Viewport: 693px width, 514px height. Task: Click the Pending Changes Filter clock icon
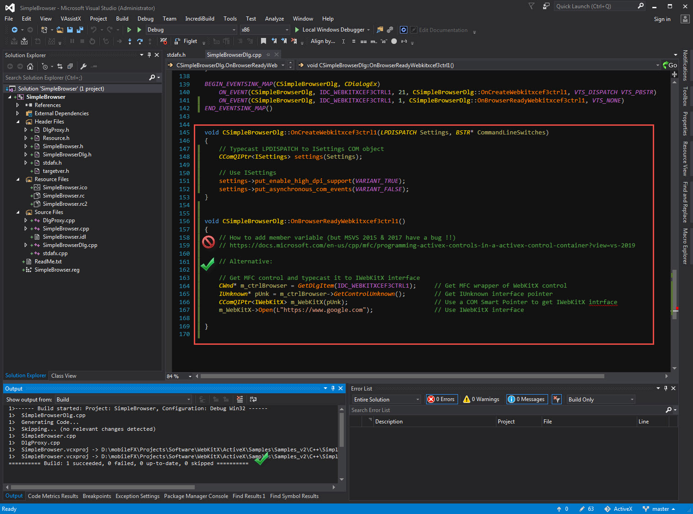44,66
